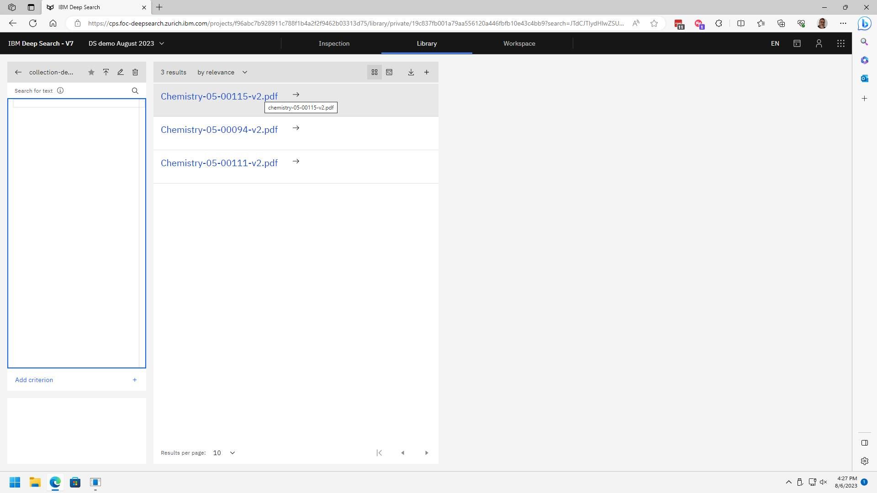This screenshot has width=877, height=493.
Task: Open browser extensions menu
Action: pyautogui.click(x=719, y=23)
